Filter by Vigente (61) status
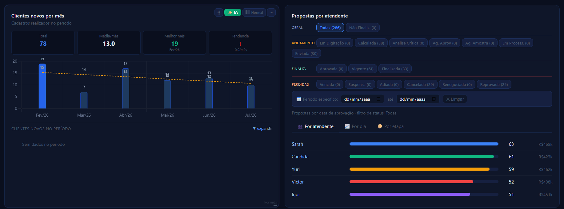This screenshot has width=564, height=209. [x=362, y=69]
